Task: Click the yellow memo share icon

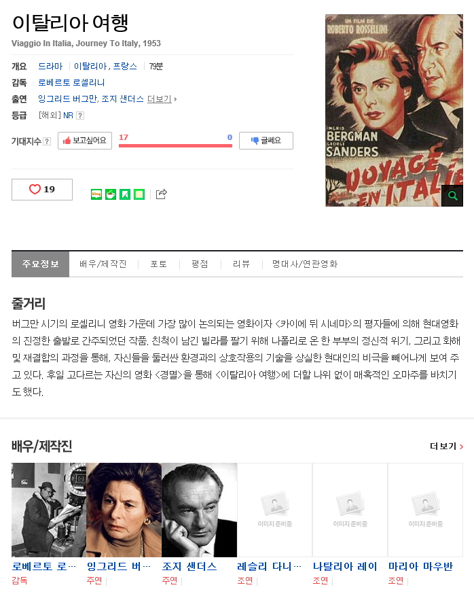Action: click(139, 194)
